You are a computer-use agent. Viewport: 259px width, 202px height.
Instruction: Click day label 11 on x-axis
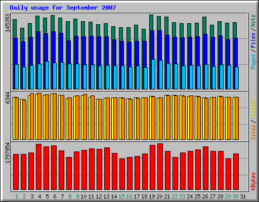91,196
